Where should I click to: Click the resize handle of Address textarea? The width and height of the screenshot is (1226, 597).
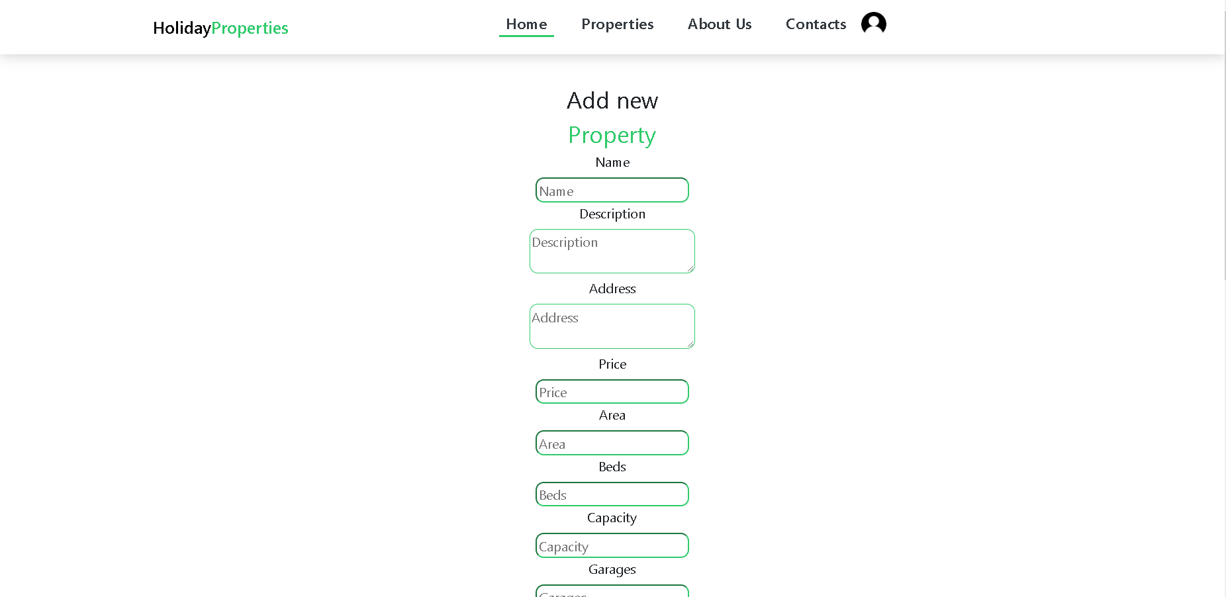691,344
